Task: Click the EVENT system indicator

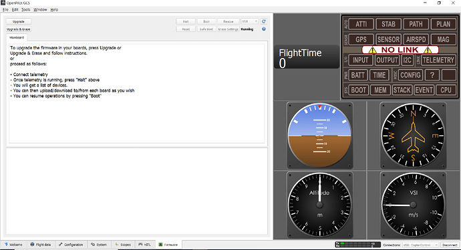Action: pos(424,90)
